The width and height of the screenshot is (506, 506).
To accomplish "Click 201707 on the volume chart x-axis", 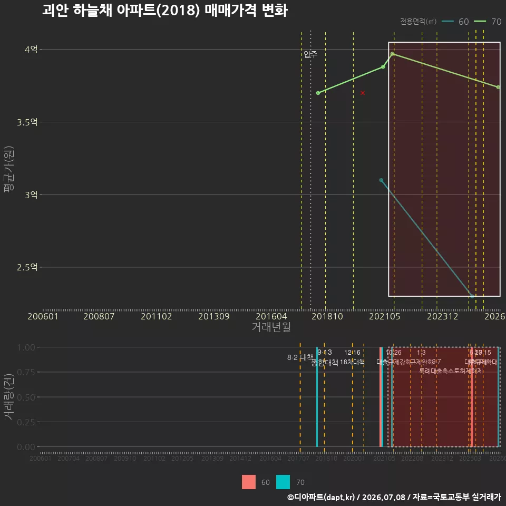I will 298,458.
